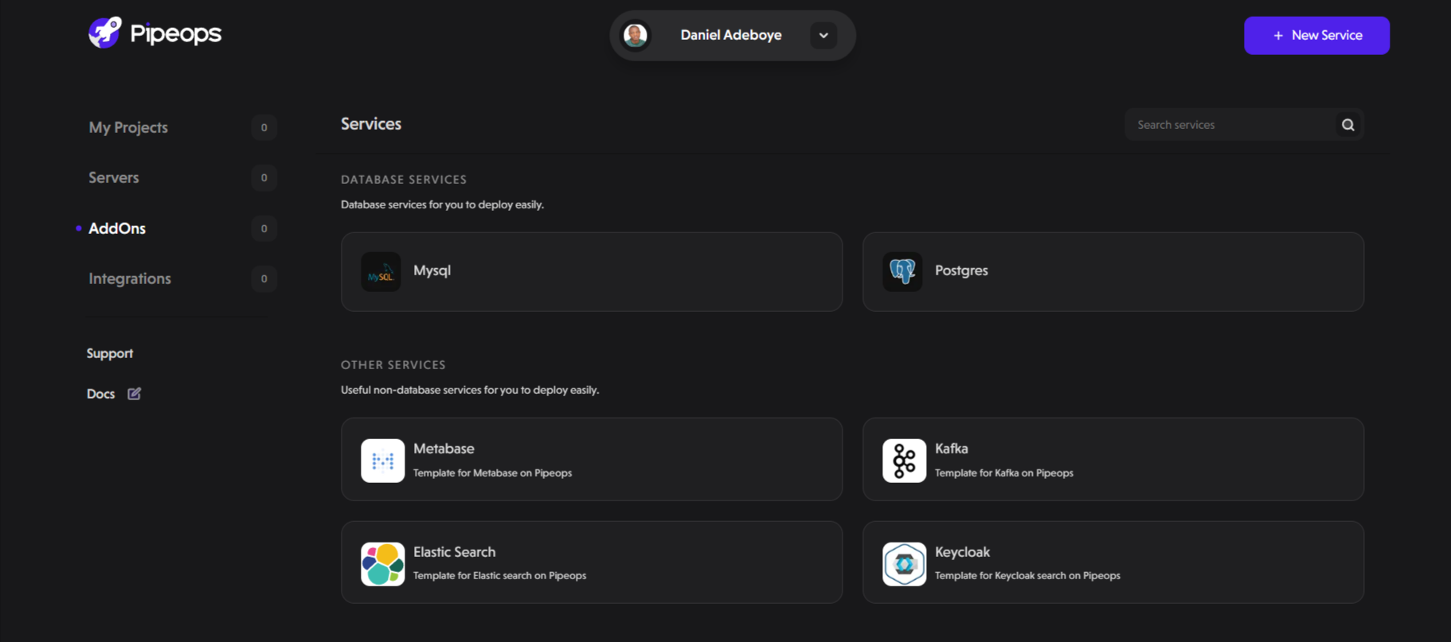The height and width of the screenshot is (642, 1451).
Task: Click the search magnifier icon
Action: click(1348, 125)
